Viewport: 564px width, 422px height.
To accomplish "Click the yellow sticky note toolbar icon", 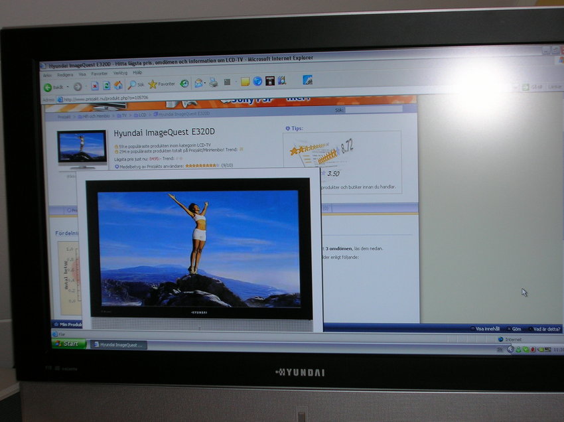I will tap(245, 82).
